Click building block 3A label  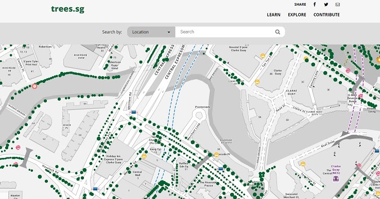point(260,117)
